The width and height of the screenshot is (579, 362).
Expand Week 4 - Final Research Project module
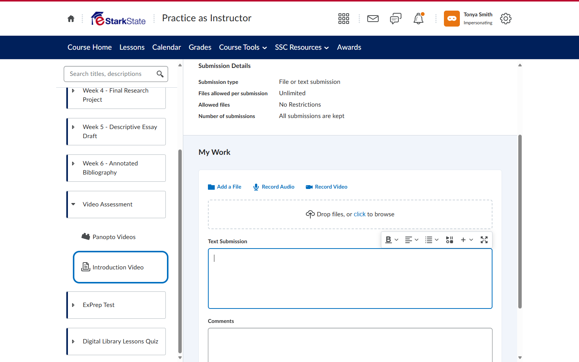[x=73, y=91]
